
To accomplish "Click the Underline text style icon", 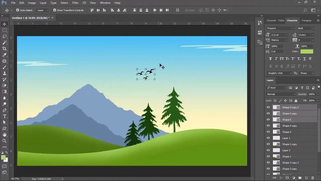I will click(305, 59).
